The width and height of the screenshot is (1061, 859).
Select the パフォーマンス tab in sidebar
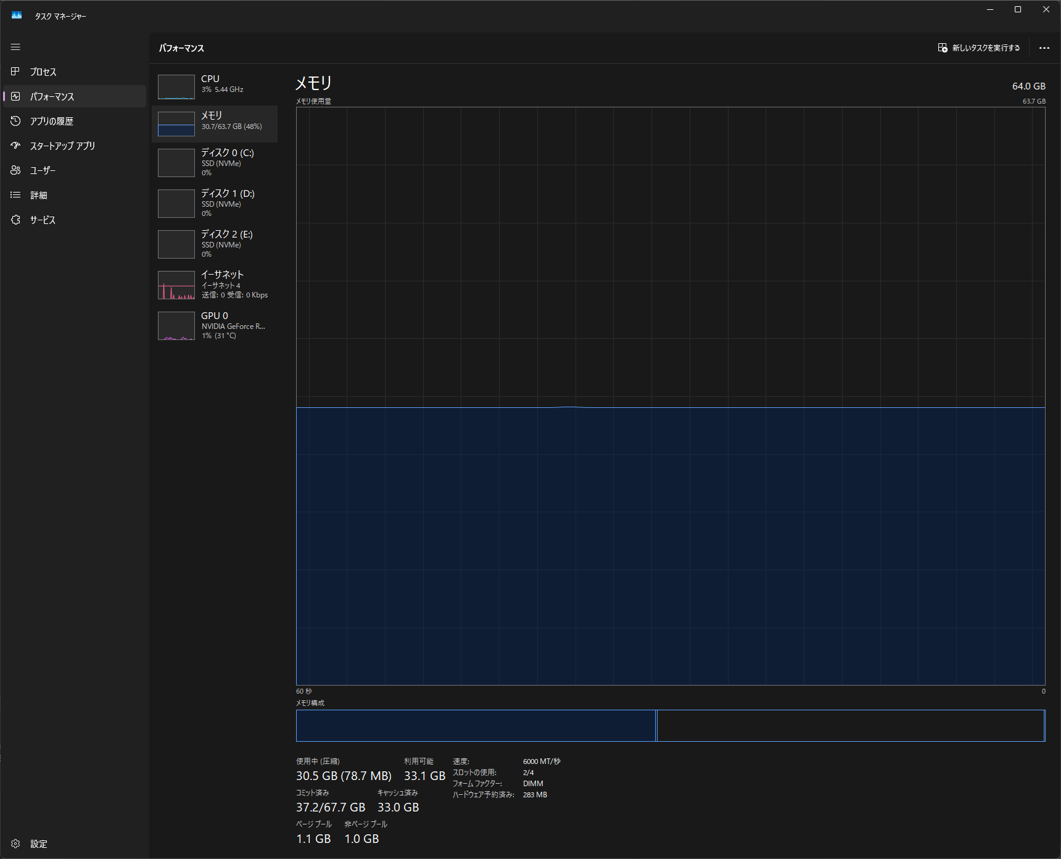pos(52,96)
